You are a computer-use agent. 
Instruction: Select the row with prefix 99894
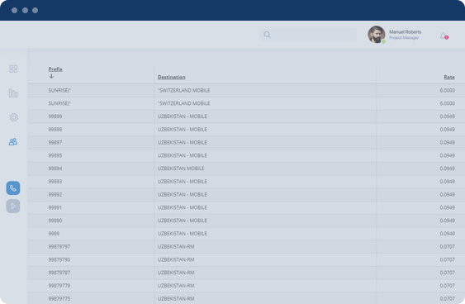point(246,169)
